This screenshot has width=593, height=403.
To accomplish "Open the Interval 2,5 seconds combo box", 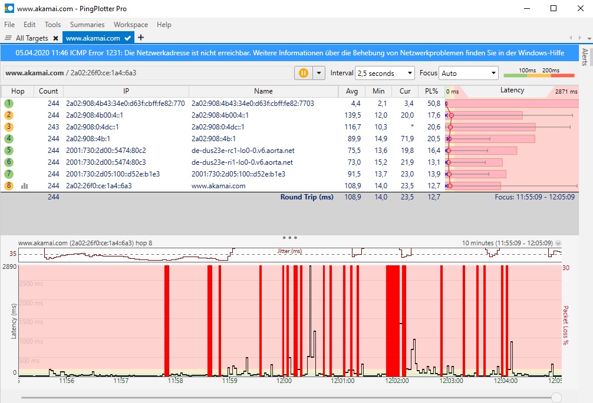I will click(x=385, y=73).
